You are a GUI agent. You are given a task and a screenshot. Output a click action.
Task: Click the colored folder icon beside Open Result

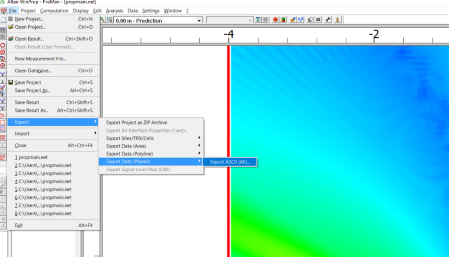pos(11,39)
